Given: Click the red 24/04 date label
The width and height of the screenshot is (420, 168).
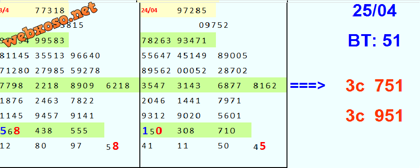Looking at the screenshot, I should (x=149, y=10).
